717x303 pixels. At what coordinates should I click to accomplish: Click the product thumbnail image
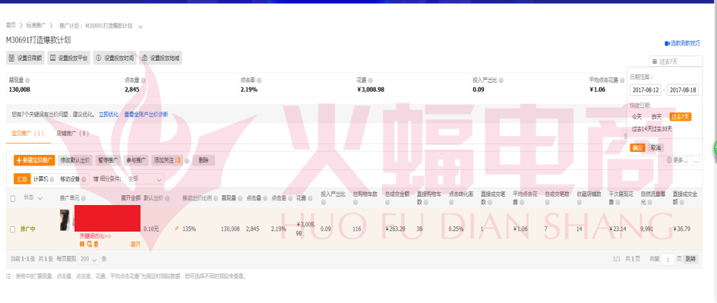pos(65,220)
